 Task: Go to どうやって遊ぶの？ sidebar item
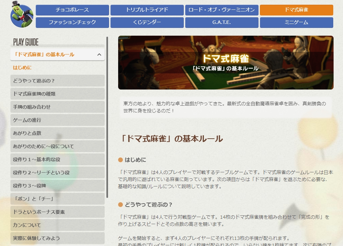click(58, 81)
